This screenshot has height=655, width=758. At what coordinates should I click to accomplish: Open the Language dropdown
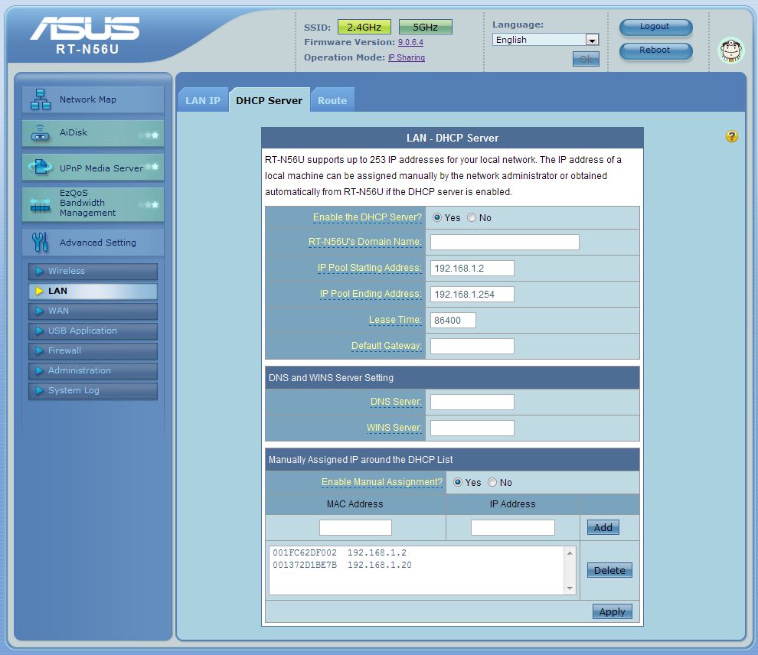(x=592, y=40)
